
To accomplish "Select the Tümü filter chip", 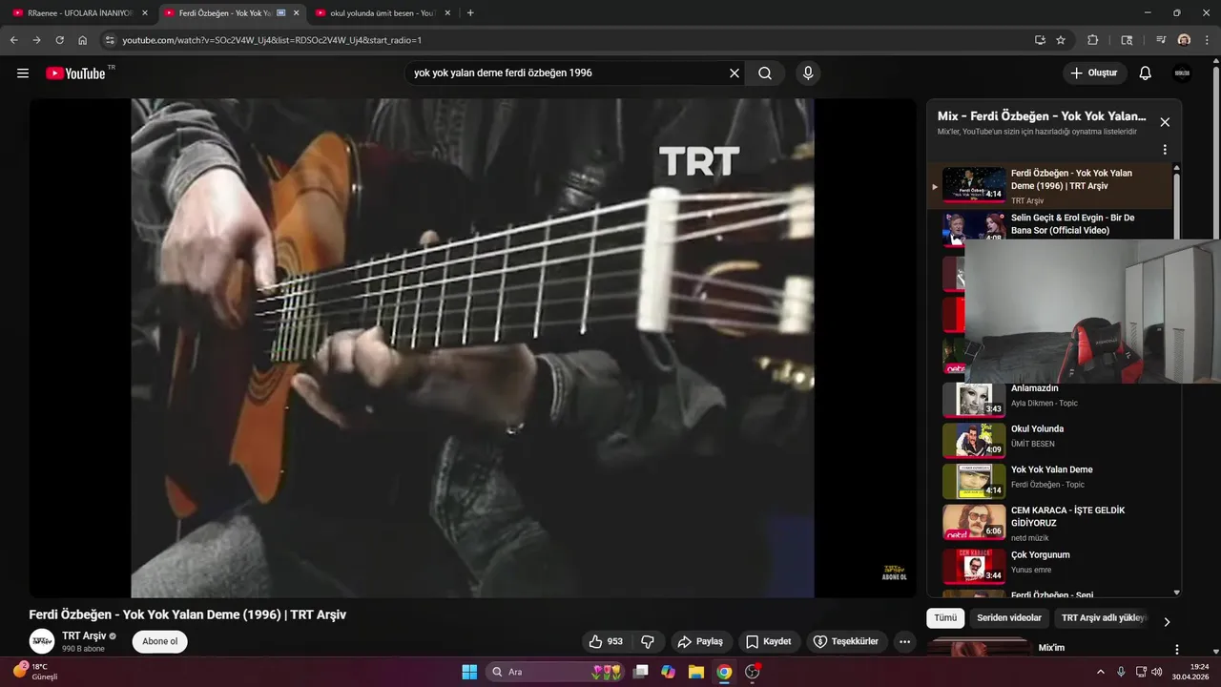I will [945, 618].
